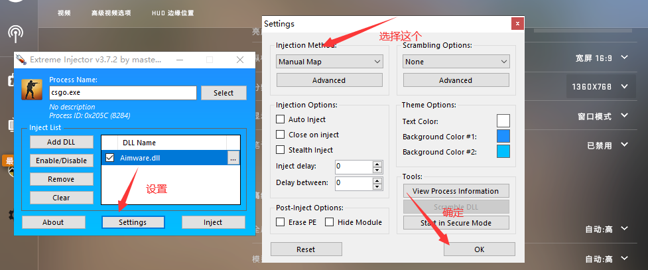Check the Erase PE box

coord(280,222)
